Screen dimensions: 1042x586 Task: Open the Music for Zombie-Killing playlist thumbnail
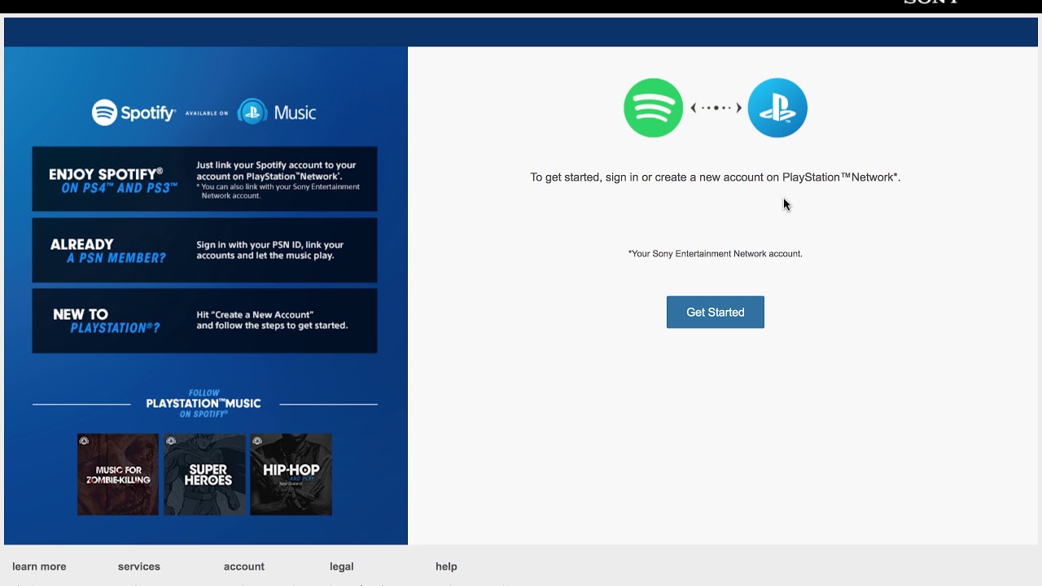point(118,474)
